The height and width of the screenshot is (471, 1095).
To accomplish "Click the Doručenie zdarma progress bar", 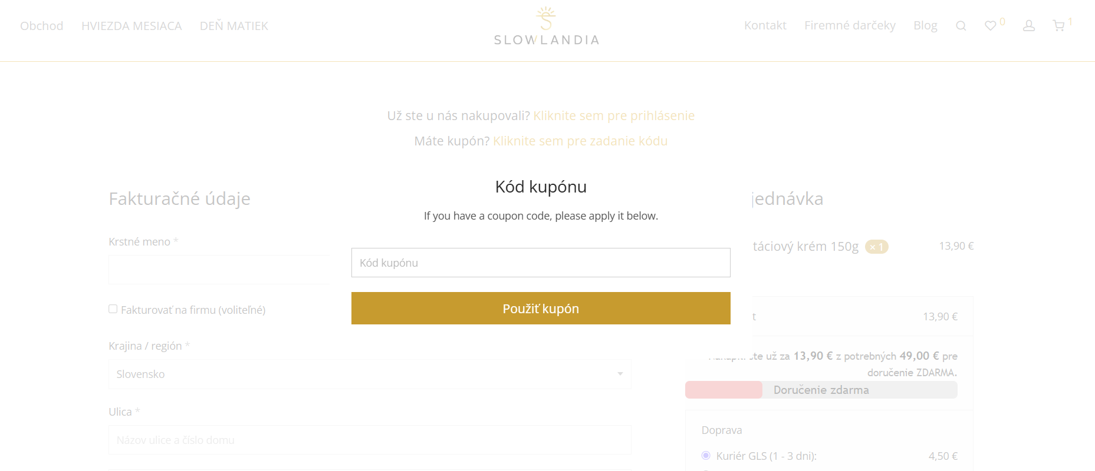I will (x=821, y=390).
